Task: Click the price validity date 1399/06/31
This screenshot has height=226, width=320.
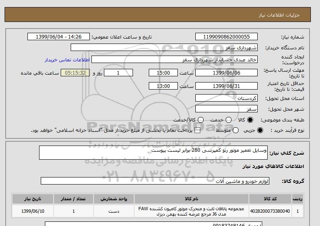Action: [x=226, y=86]
